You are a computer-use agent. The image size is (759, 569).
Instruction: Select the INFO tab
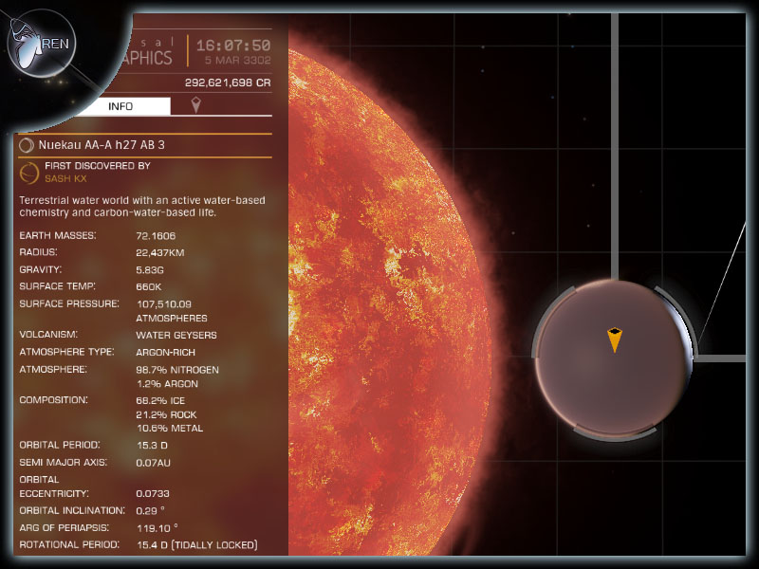click(x=121, y=106)
